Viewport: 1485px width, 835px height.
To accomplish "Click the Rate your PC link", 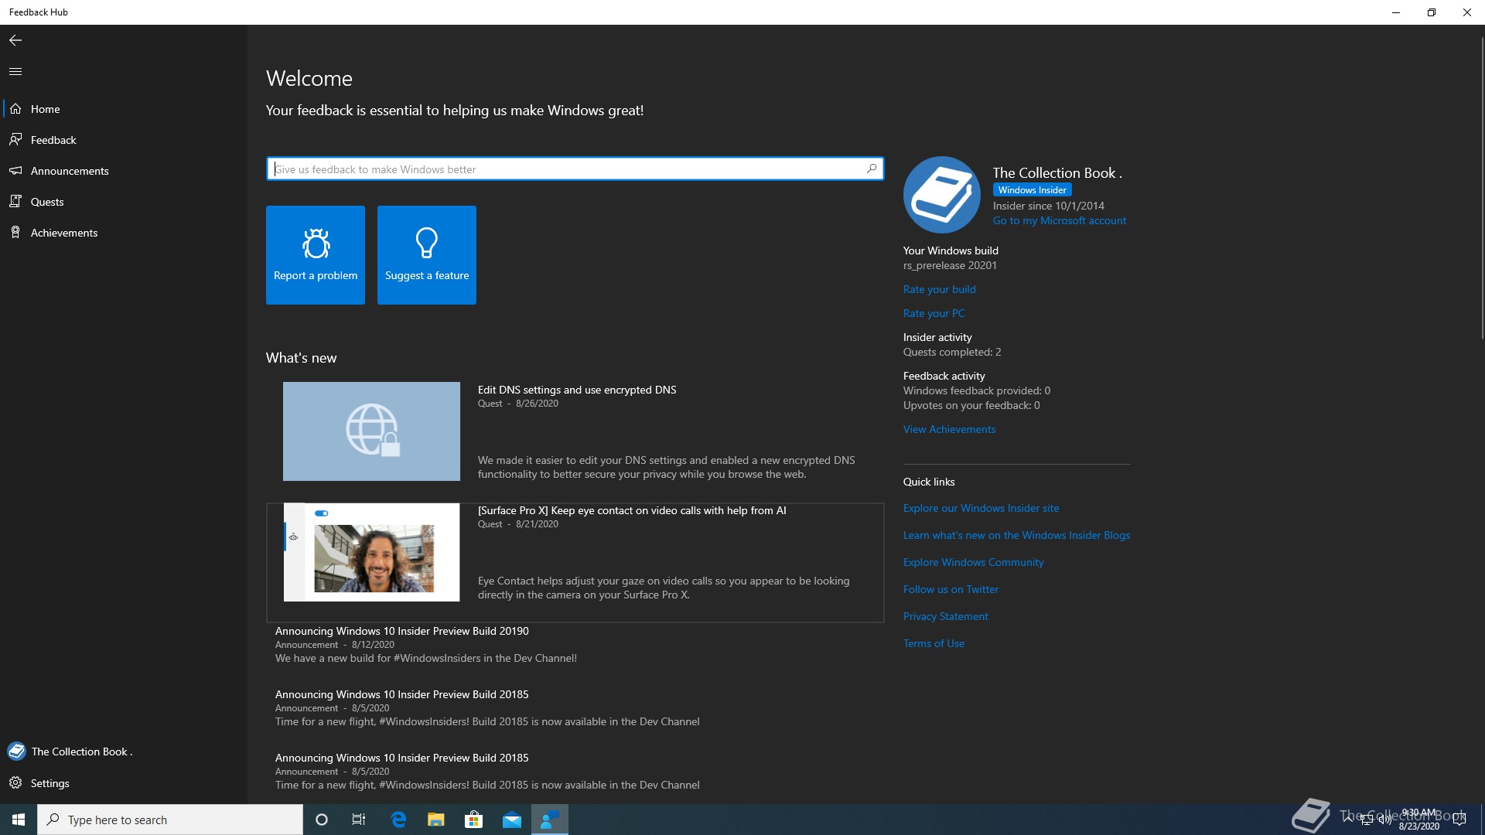I will coord(934,313).
